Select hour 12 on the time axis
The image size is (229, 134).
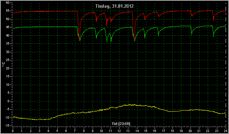(119, 131)
